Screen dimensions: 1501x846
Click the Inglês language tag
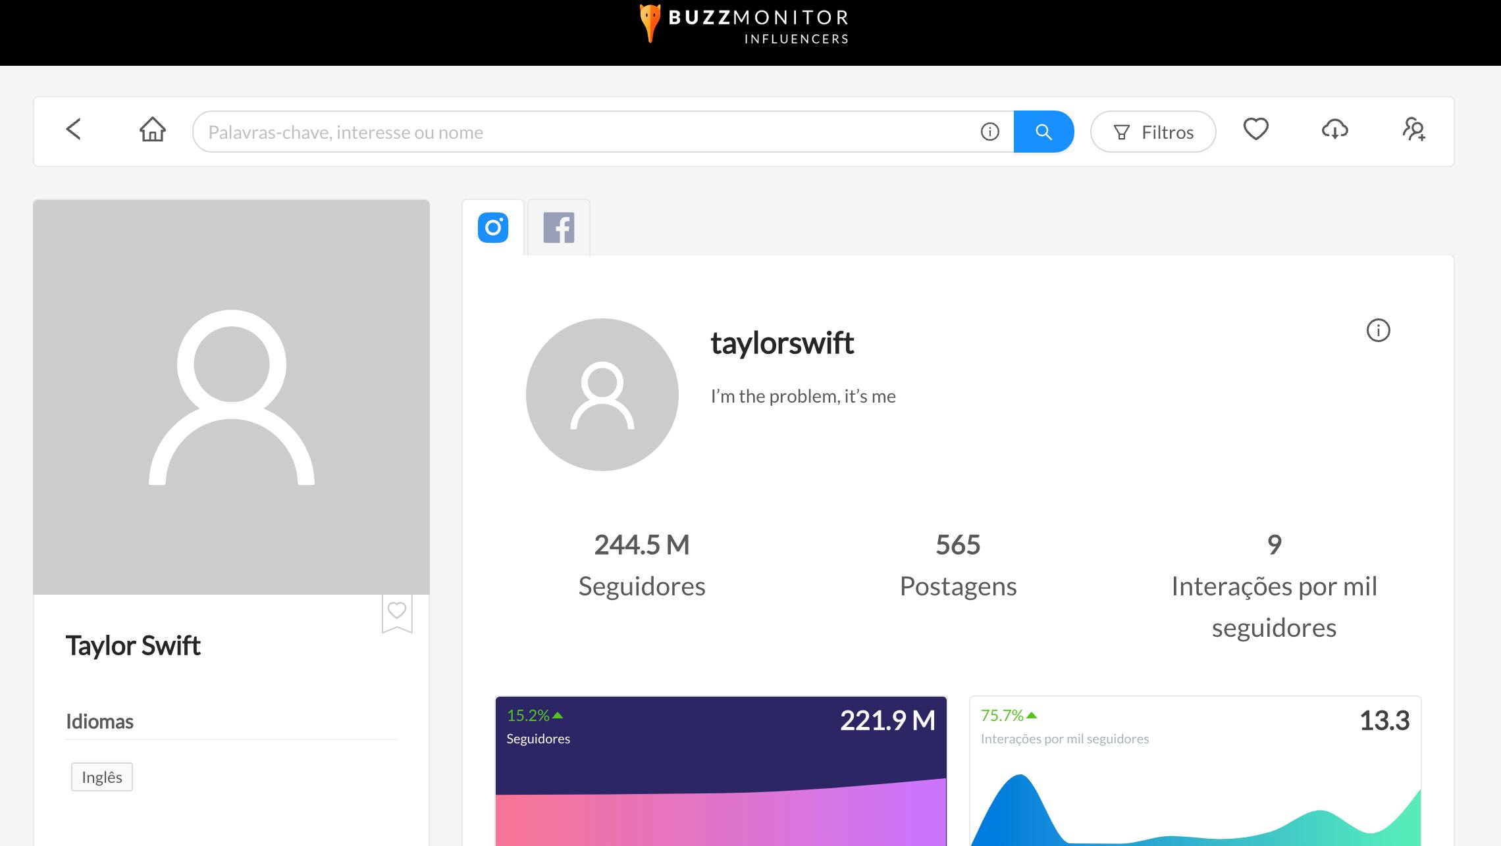point(102,777)
